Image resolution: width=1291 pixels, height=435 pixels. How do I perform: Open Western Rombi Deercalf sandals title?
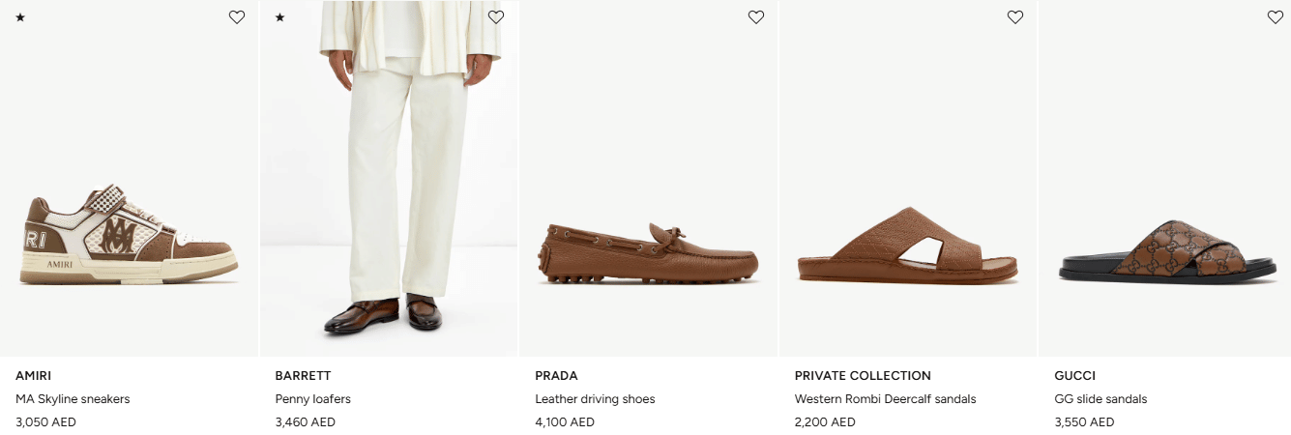(x=885, y=398)
